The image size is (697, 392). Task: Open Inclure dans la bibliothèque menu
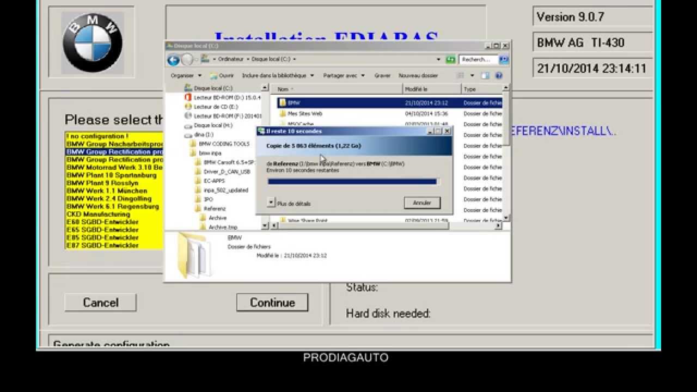(278, 76)
